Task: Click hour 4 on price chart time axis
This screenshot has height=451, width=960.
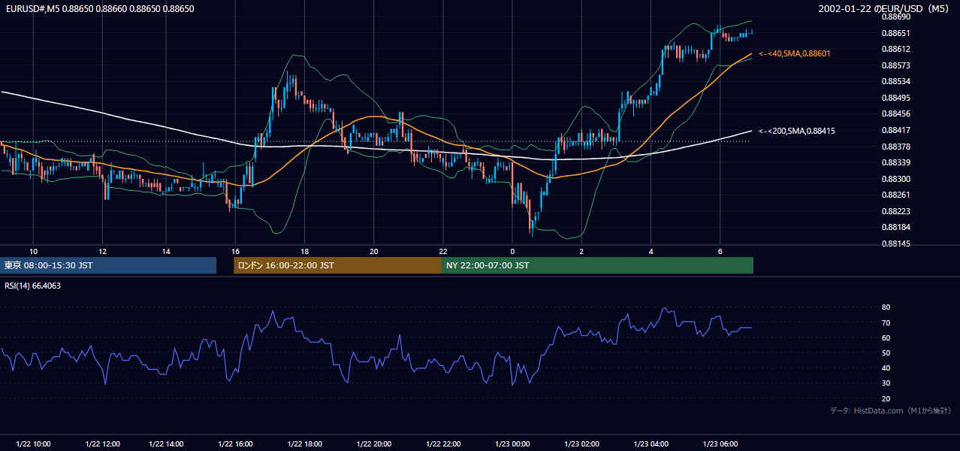Action: (x=651, y=251)
